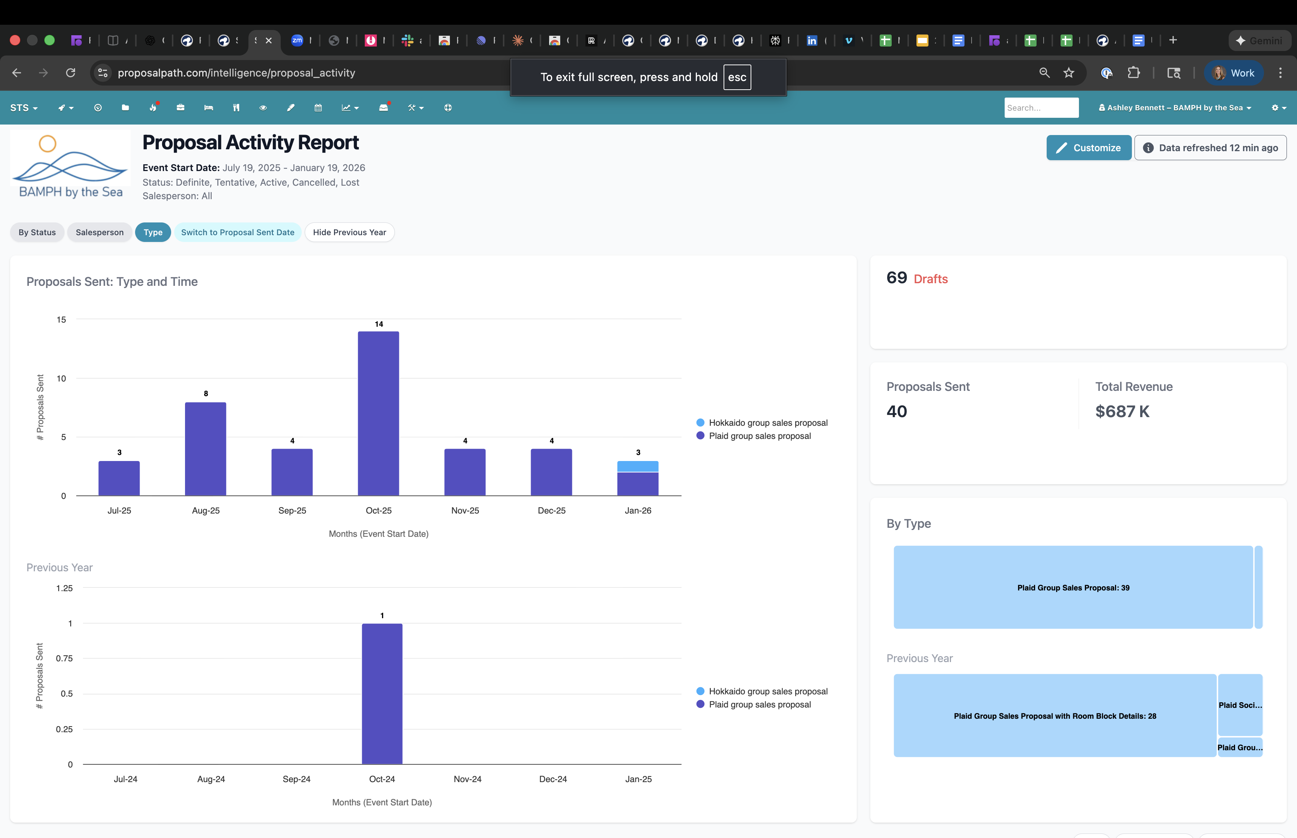Switch to the Salesperson tab

pyautogui.click(x=99, y=232)
